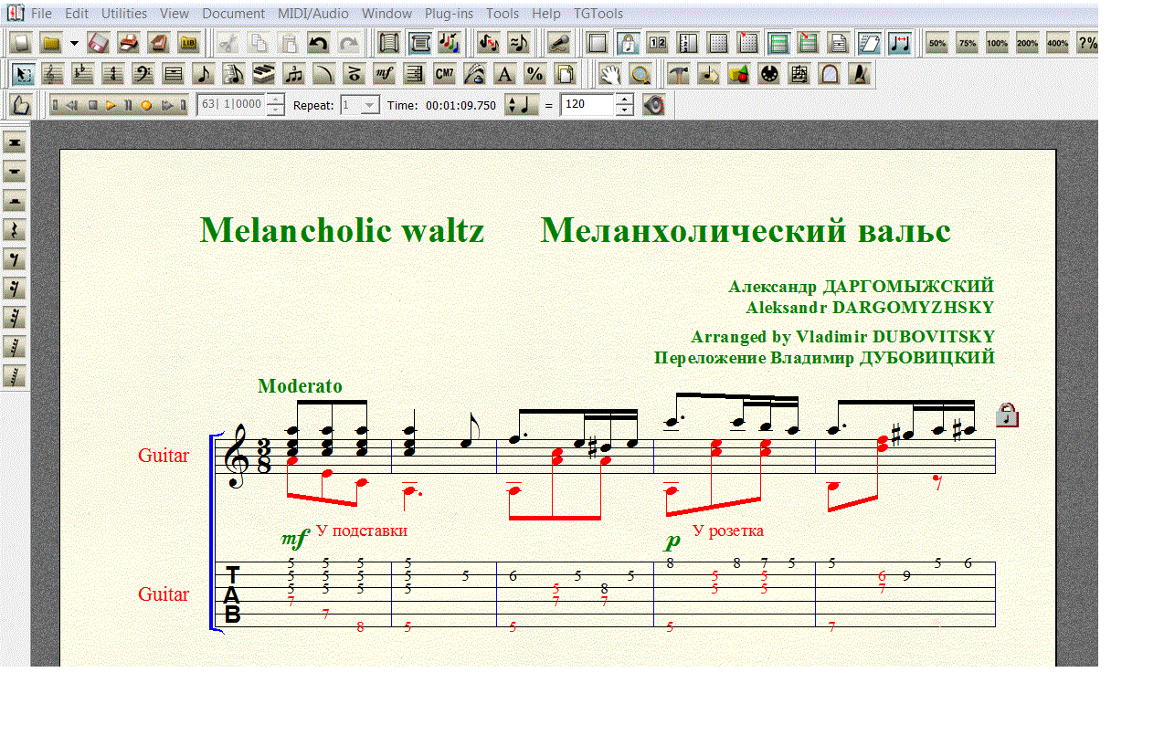Click the measure counter field
The height and width of the screenshot is (746, 1164).
(232, 105)
